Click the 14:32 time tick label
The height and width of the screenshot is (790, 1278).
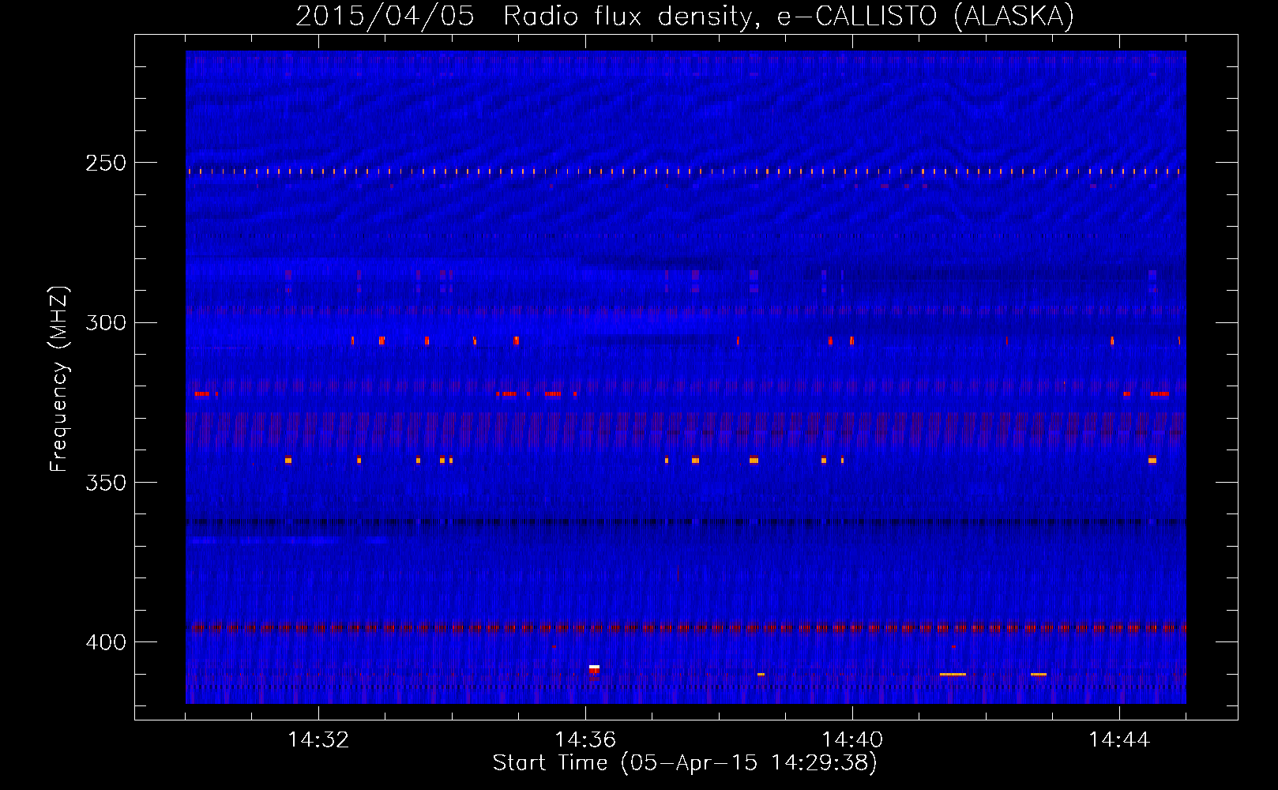(x=318, y=739)
